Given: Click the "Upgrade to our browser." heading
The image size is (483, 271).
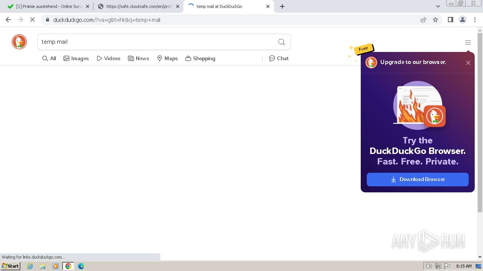Looking at the screenshot, I should click(413, 62).
